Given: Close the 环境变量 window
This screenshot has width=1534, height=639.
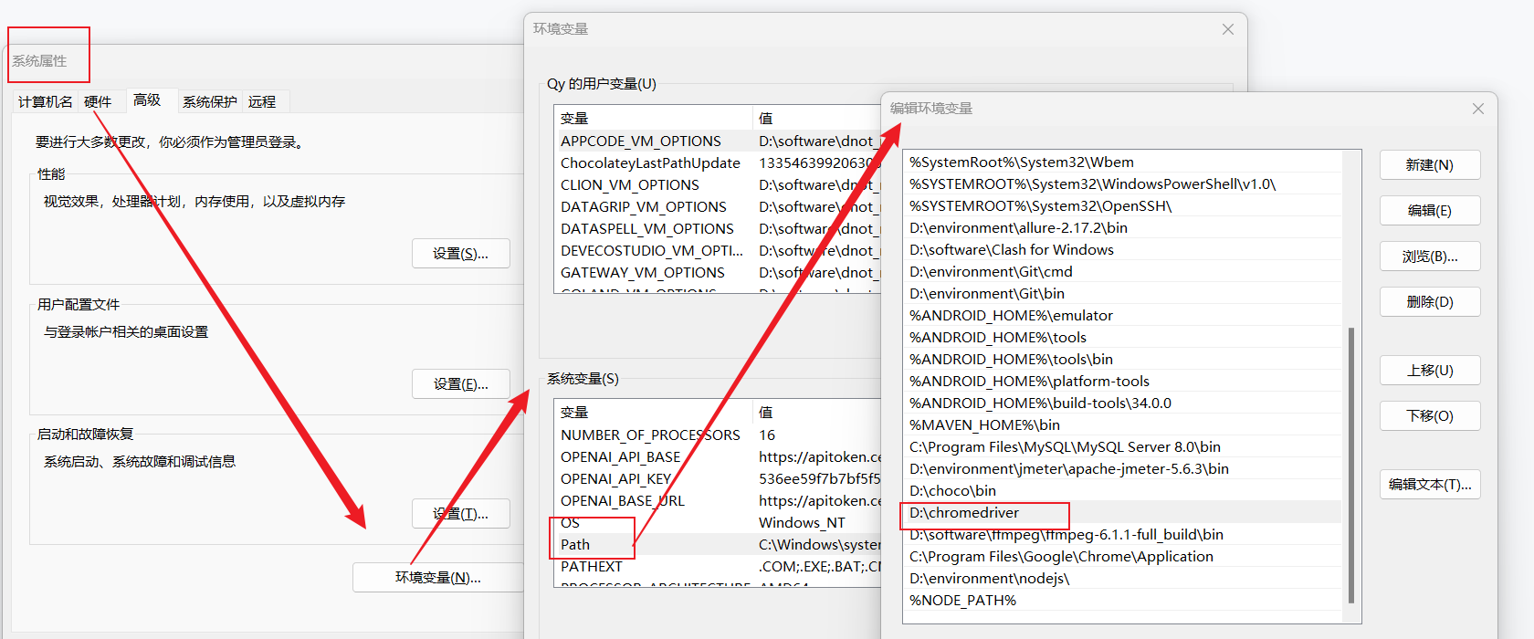Looking at the screenshot, I should pos(1227,29).
